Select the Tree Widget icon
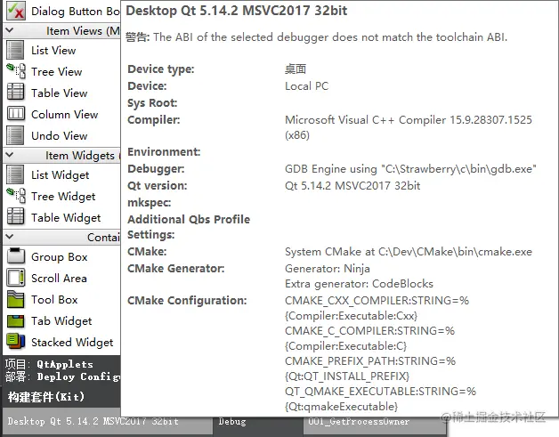The height and width of the screenshot is (437, 559). [16, 195]
